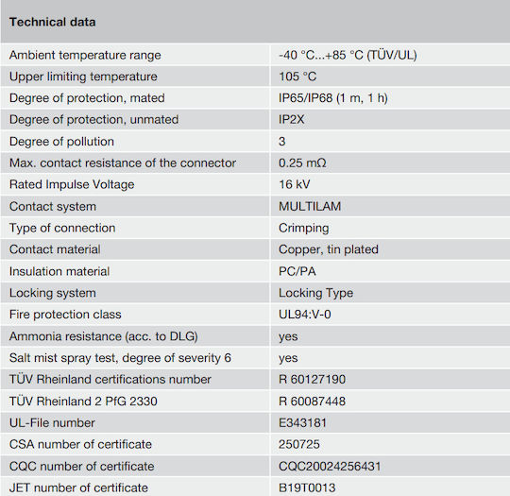Select the 0.25 mΩ resistance value
Screen dimensions: 510x496
point(302,162)
